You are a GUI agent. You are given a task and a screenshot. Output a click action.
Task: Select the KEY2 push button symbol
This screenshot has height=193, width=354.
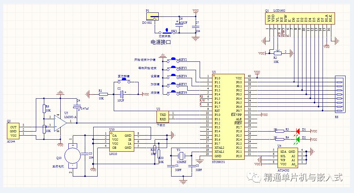pos(173,60)
